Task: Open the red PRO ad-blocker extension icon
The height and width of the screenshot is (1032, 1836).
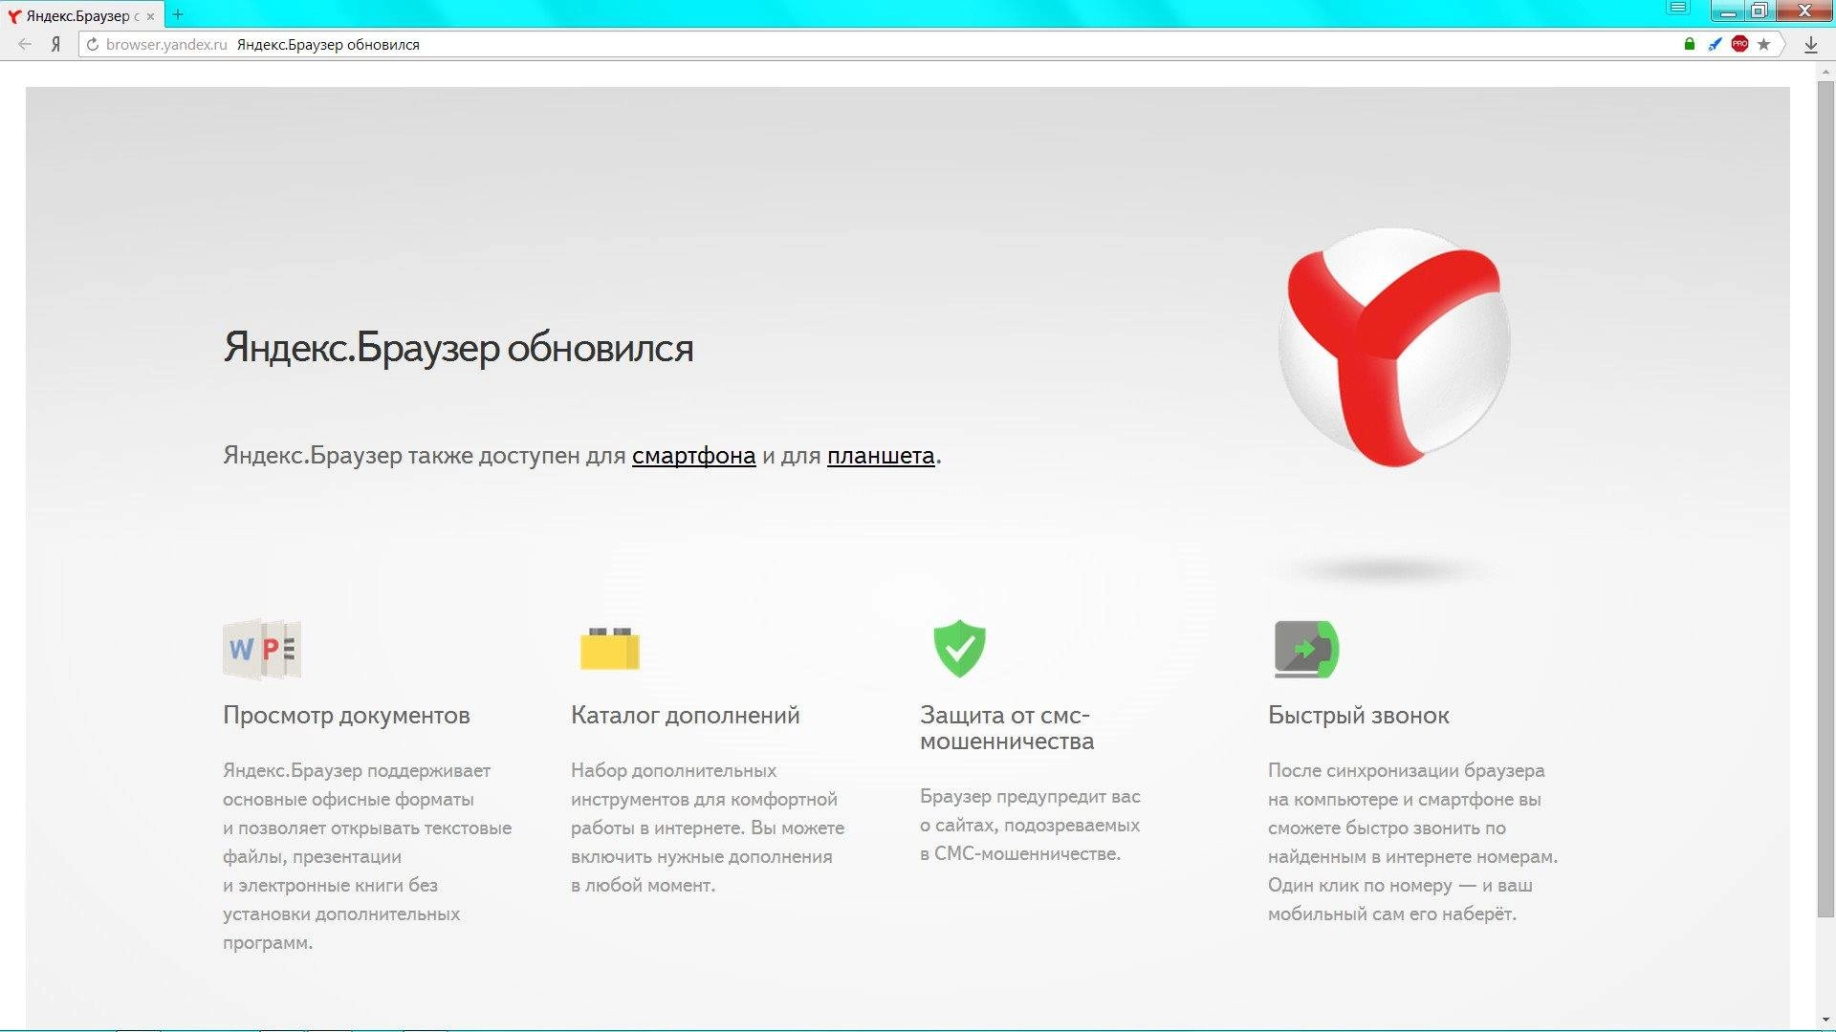Action: pyautogui.click(x=1739, y=44)
